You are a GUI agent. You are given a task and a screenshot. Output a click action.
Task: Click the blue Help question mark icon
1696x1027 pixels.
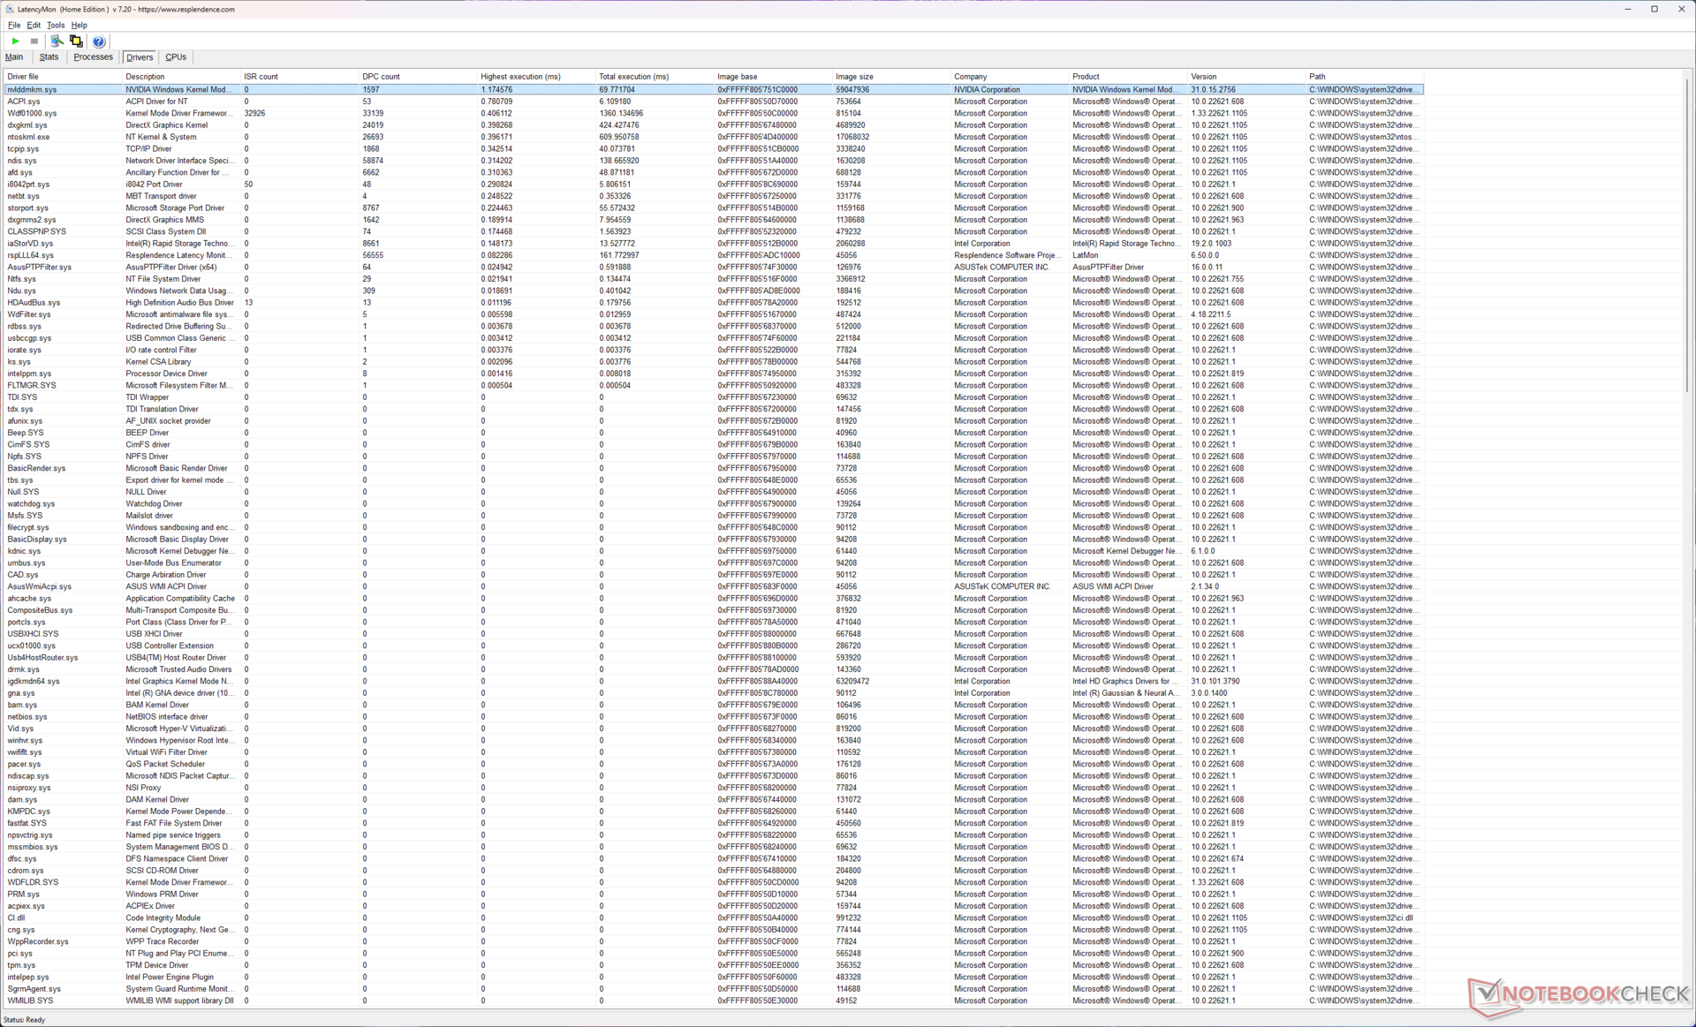[99, 42]
